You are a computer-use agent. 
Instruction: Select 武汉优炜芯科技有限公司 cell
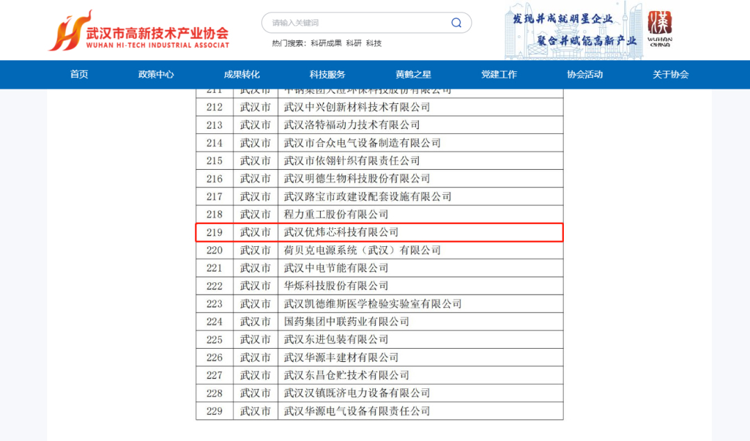pyautogui.click(x=420, y=232)
